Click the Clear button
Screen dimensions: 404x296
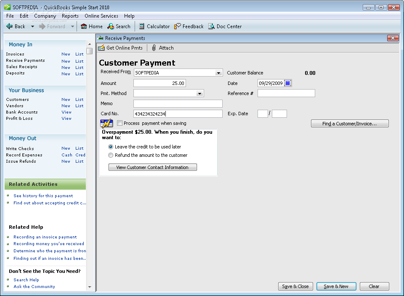click(x=375, y=286)
